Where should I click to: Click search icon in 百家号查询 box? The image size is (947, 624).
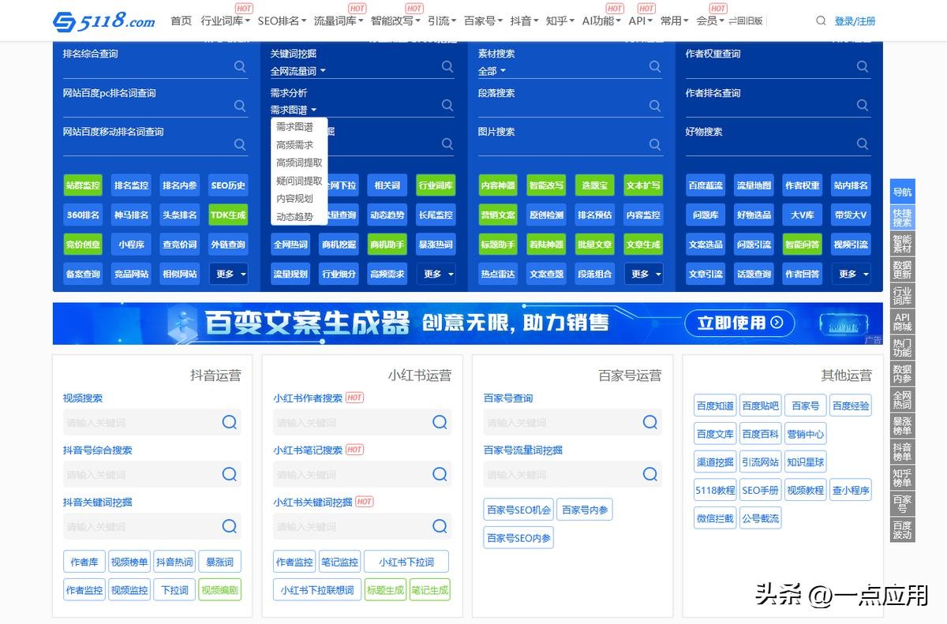[649, 422]
